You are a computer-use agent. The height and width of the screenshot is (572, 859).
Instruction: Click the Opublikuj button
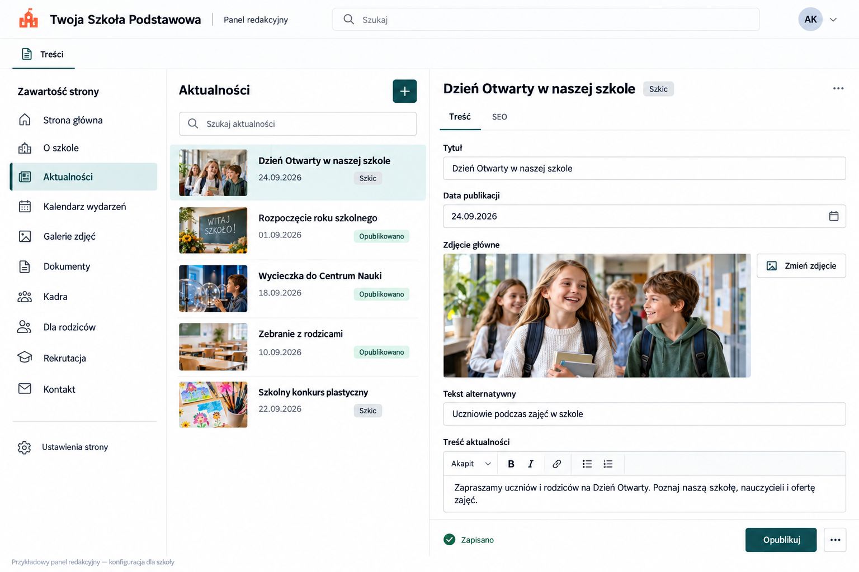coord(781,540)
